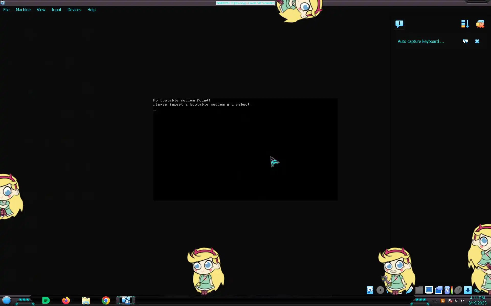
Task: Toggle notification sort order button
Action: 465,24
